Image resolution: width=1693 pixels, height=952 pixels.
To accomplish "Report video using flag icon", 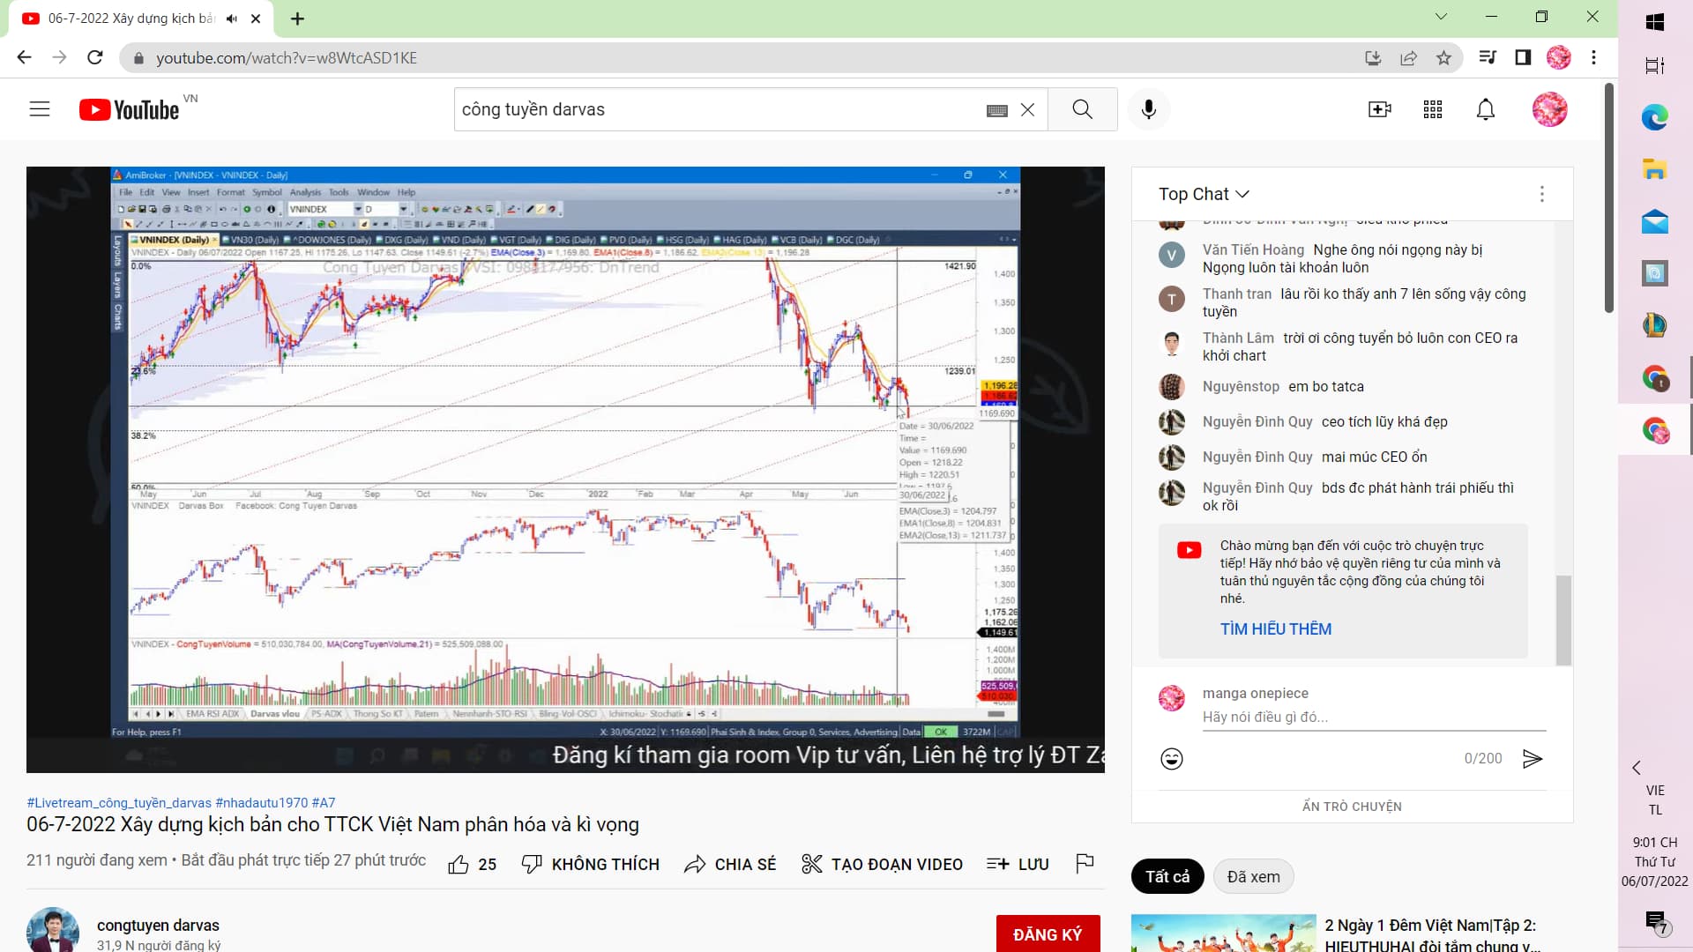I will pyautogui.click(x=1085, y=864).
